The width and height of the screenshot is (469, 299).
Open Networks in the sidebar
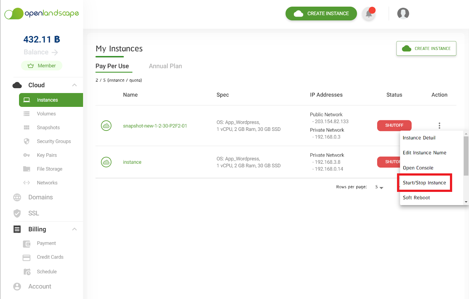tap(47, 183)
